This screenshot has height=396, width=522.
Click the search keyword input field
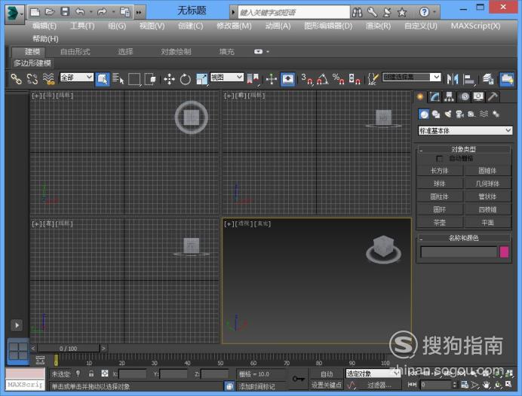tap(293, 12)
